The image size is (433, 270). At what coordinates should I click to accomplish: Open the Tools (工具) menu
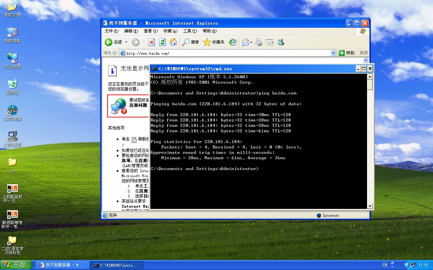pyautogui.click(x=190, y=31)
